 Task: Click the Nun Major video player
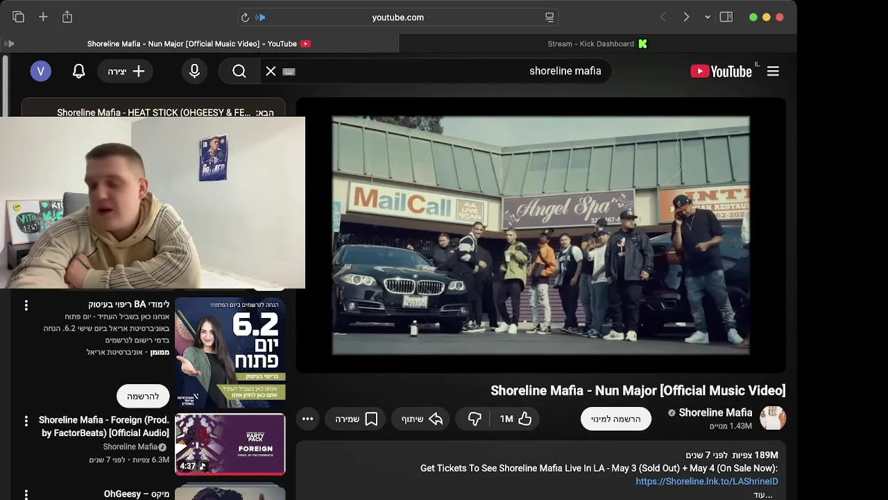[540, 235]
